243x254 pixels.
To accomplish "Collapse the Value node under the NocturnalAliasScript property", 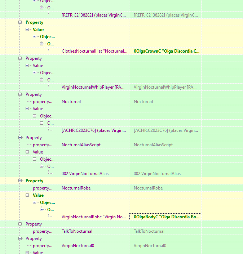I will 27,152.
